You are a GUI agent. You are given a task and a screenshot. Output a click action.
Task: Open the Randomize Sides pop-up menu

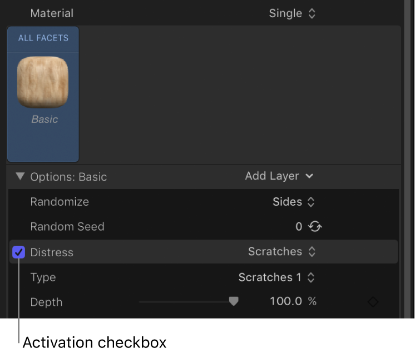tap(294, 202)
